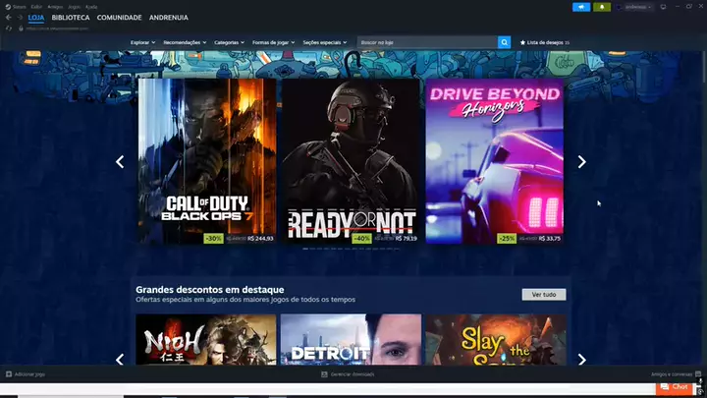Image resolution: width=707 pixels, height=398 pixels.
Task: Click the Ver tudo button
Action: pos(543,295)
